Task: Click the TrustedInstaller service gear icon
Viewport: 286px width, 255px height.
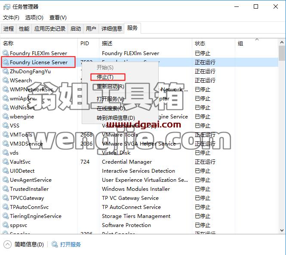Action: (6, 189)
